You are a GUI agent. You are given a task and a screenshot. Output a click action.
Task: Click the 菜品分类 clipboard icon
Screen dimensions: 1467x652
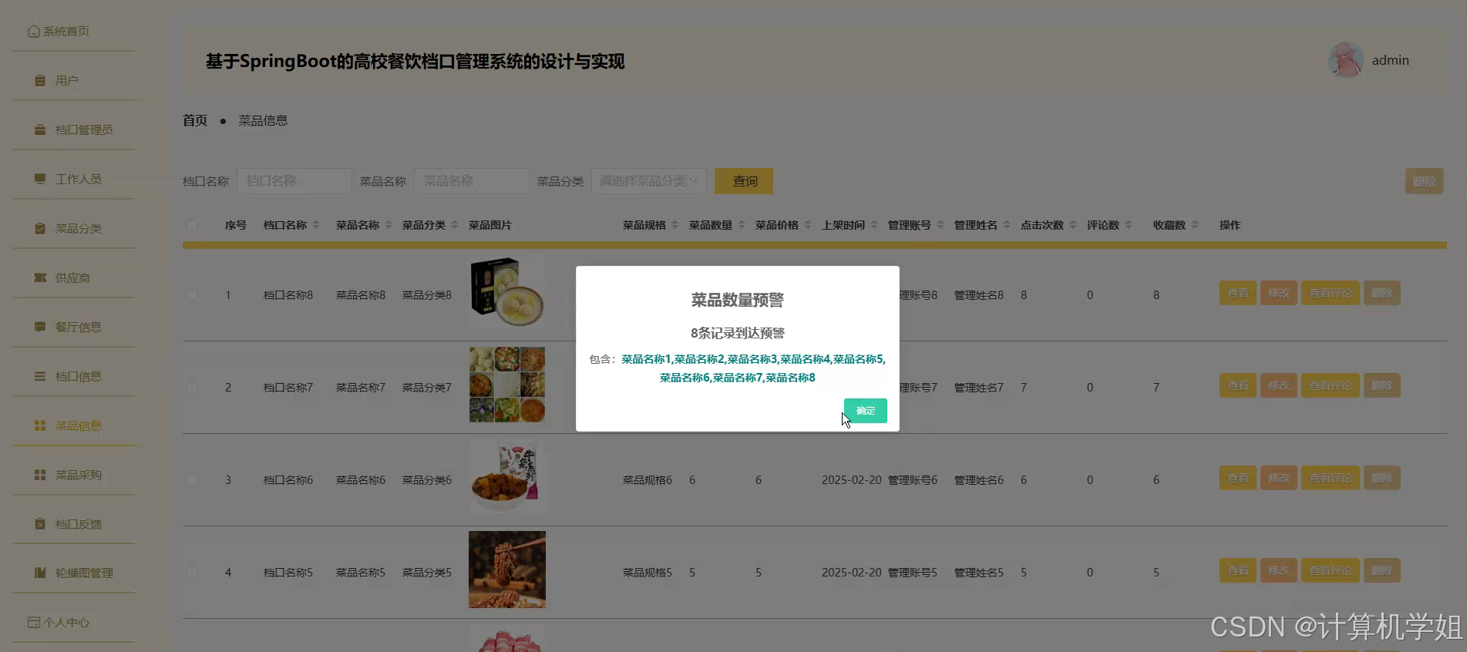tap(40, 228)
